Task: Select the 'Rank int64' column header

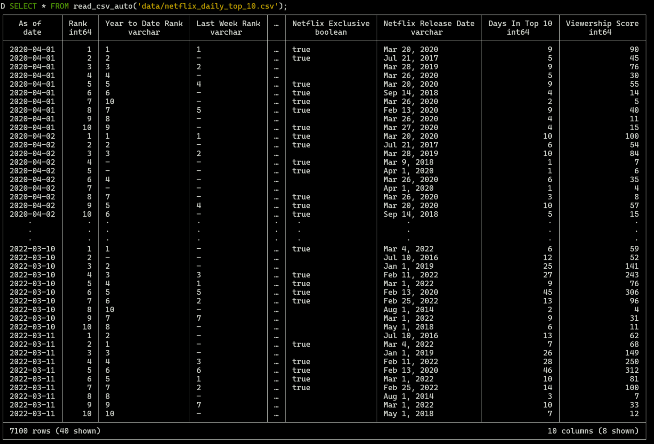Action: click(80, 28)
